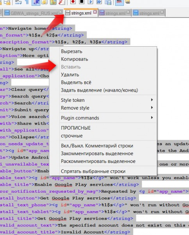Viewport: 189px width, 235px height.
Task: Click the install_text_tablet code line
Action: (94, 212)
